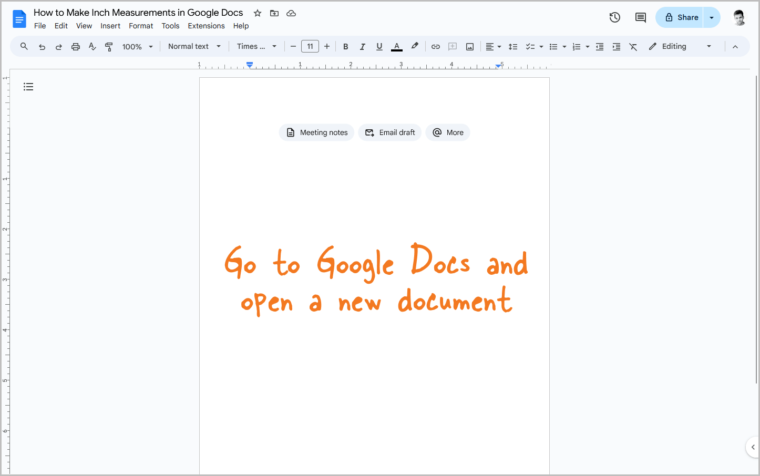Screen dimensions: 760x476
Task: Clear formatting
Action: coord(633,47)
